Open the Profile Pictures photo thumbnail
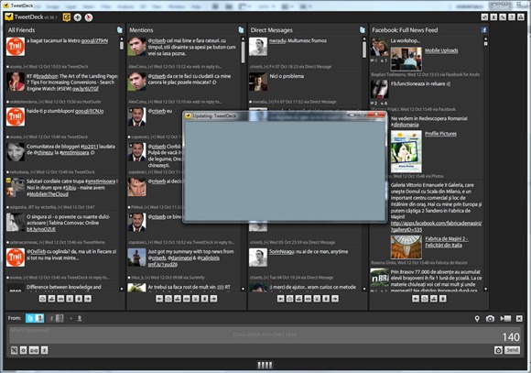Image resolution: width=531 pixels, height=373 pixels. click(x=406, y=151)
